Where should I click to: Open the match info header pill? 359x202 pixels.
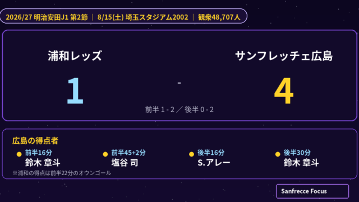coord(123,16)
